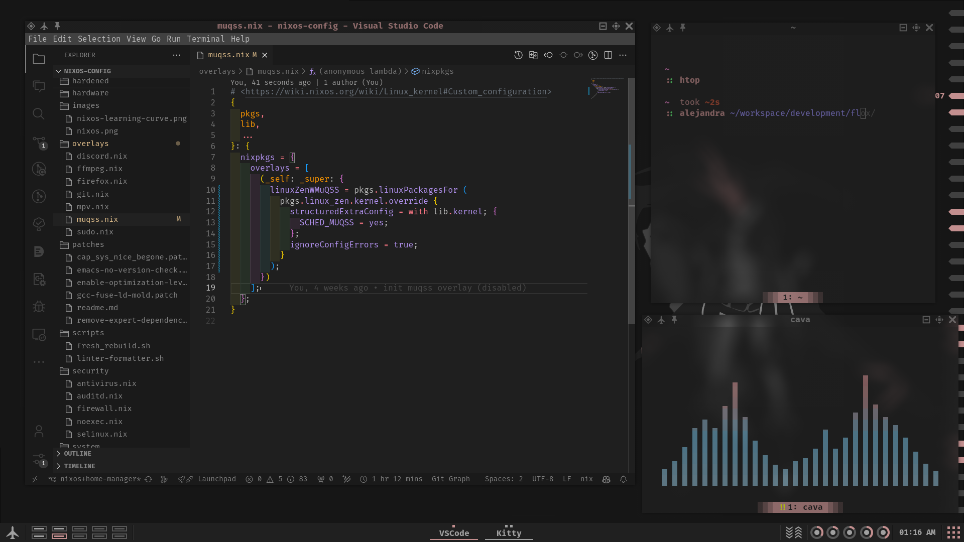Open file history timeline icon in editor toolbar

[518, 55]
